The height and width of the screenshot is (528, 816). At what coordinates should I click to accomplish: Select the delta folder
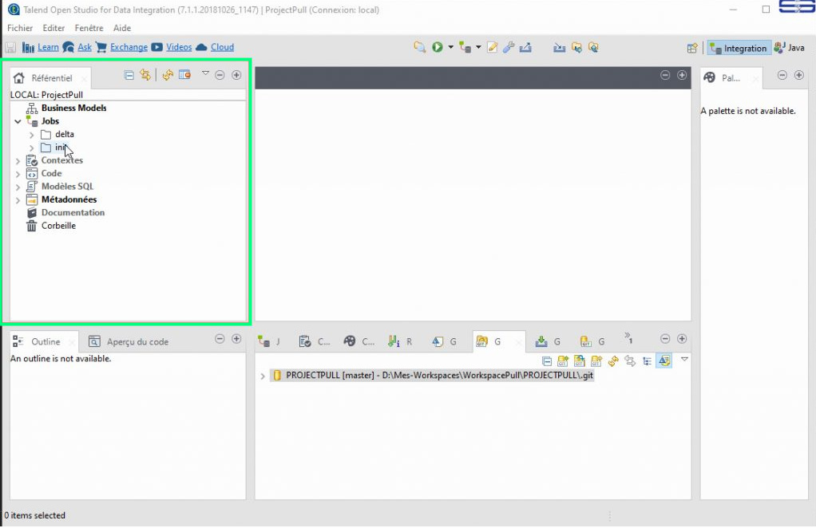coord(65,134)
